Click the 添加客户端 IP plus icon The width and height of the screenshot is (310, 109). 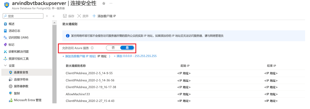point(94,16)
